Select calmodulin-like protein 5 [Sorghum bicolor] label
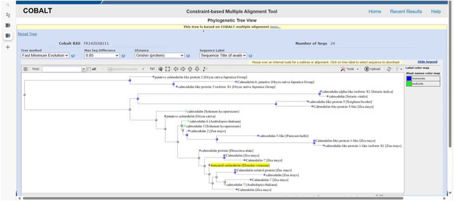This screenshot has height=201, width=454. [x=340, y=102]
